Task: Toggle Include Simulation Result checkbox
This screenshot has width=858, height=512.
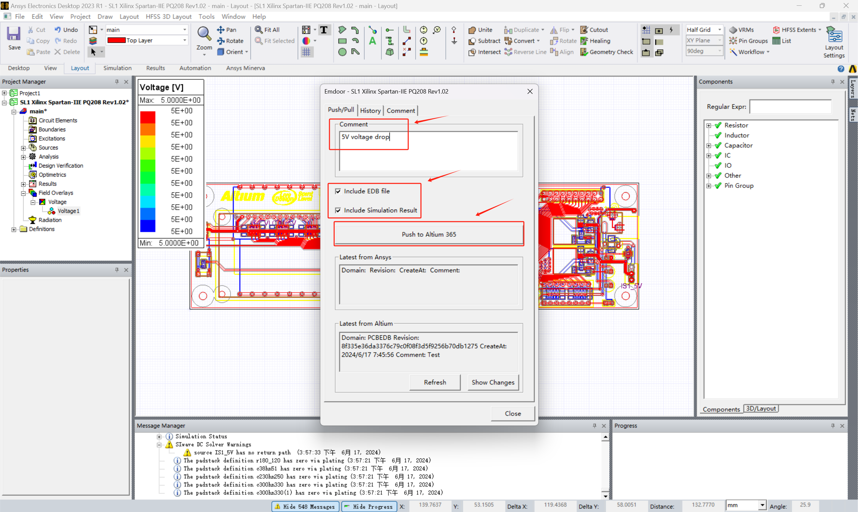Action: (338, 210)
